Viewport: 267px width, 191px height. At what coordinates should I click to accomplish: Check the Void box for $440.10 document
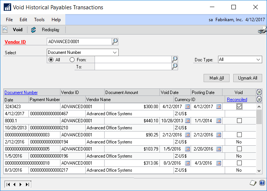pos(239,121)
